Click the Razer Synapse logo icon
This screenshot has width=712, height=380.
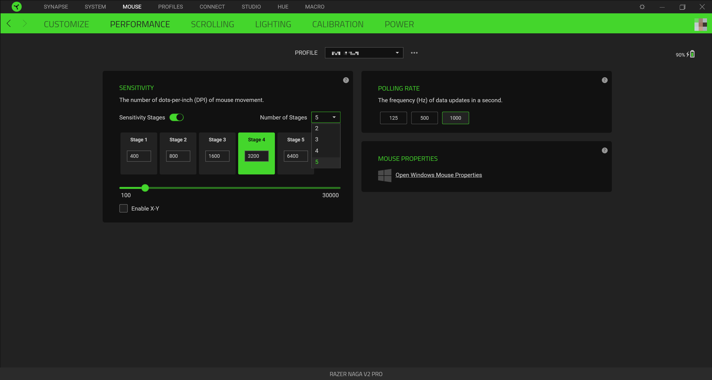pos(17,7)
